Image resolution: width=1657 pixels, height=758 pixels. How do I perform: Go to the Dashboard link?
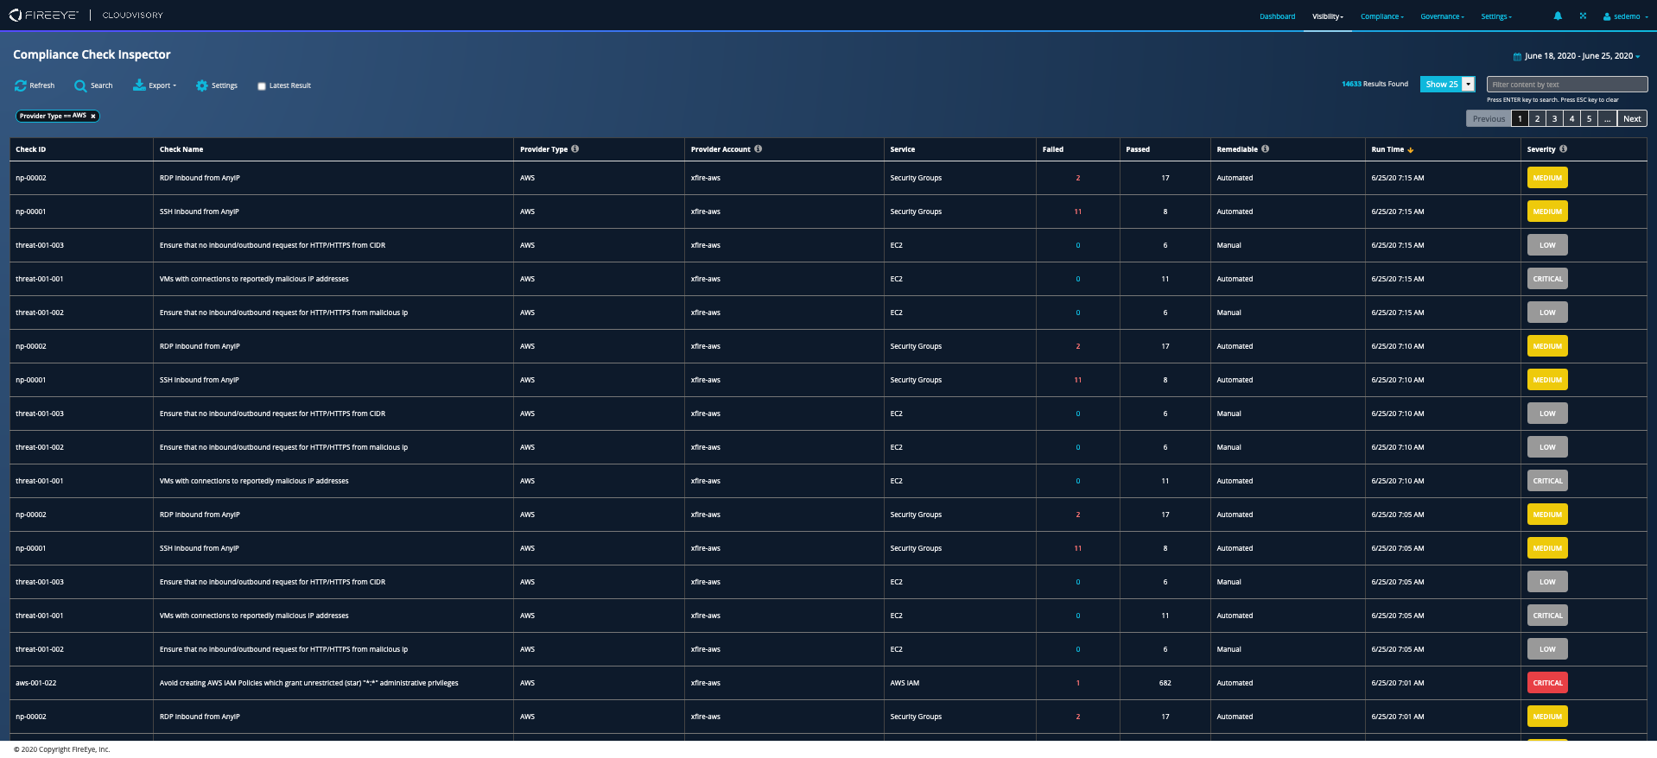(1277, 16)
